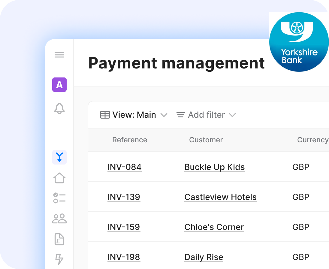The width and height of the screenshot is (329, 269).
Task: Open notifications bell icon
Action: pos(59,108)
